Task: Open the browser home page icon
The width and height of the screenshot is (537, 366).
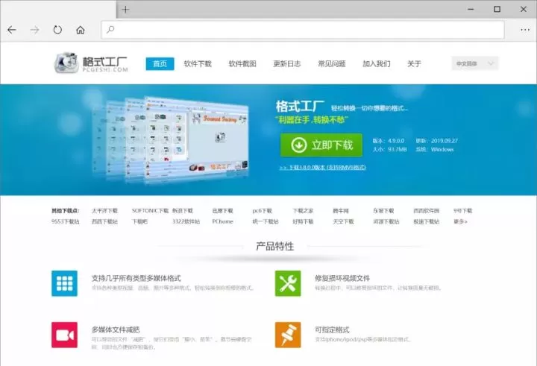Action: pyautogui.click(x=81, y=30)
